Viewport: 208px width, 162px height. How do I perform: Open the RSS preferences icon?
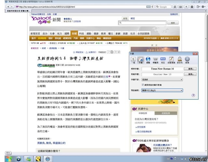click(163, 60)
